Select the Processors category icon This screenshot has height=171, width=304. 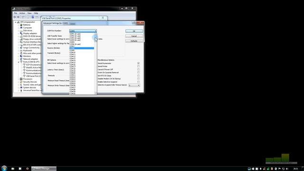pyautogui.click(x=21, y=79)
